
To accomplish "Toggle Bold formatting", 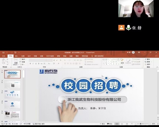I will (30, 63).
